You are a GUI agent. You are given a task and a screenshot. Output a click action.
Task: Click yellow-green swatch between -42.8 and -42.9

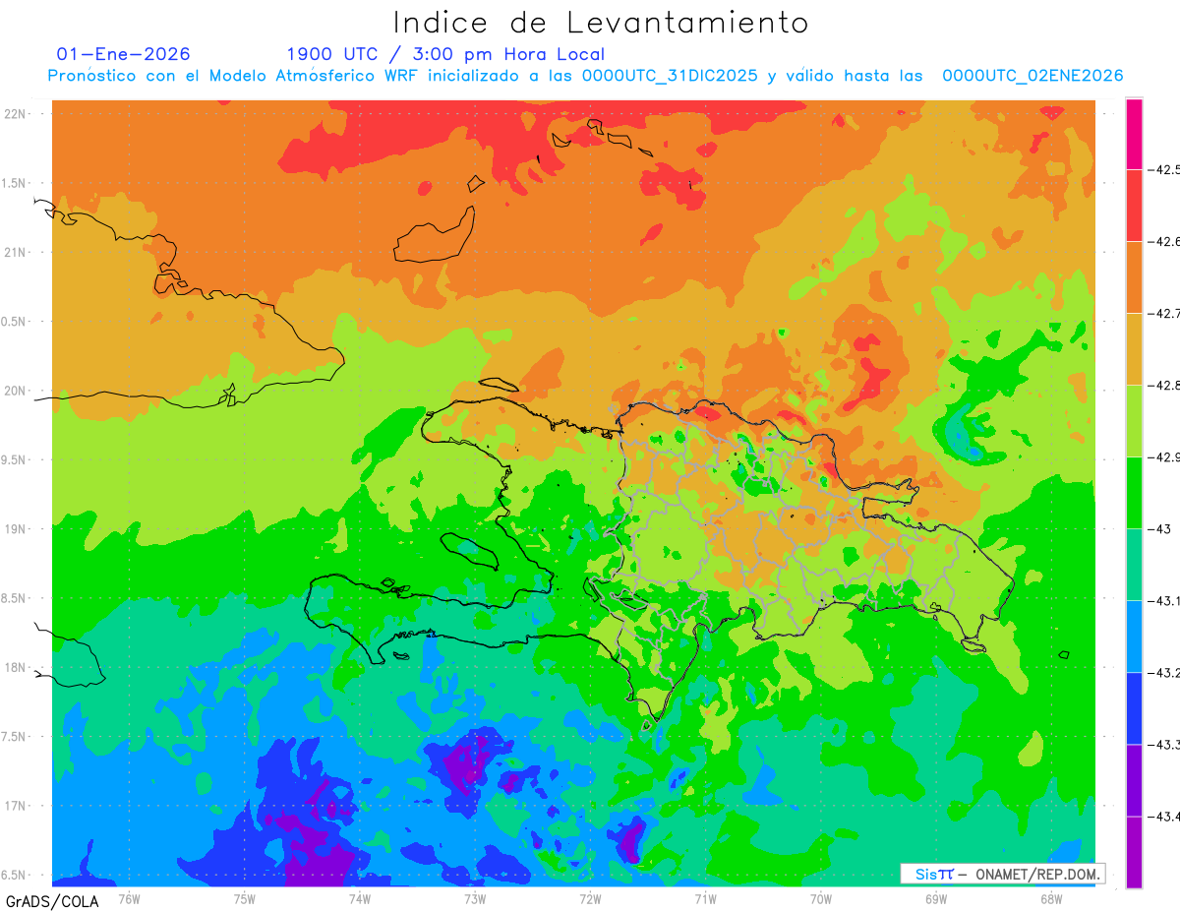1134,421
